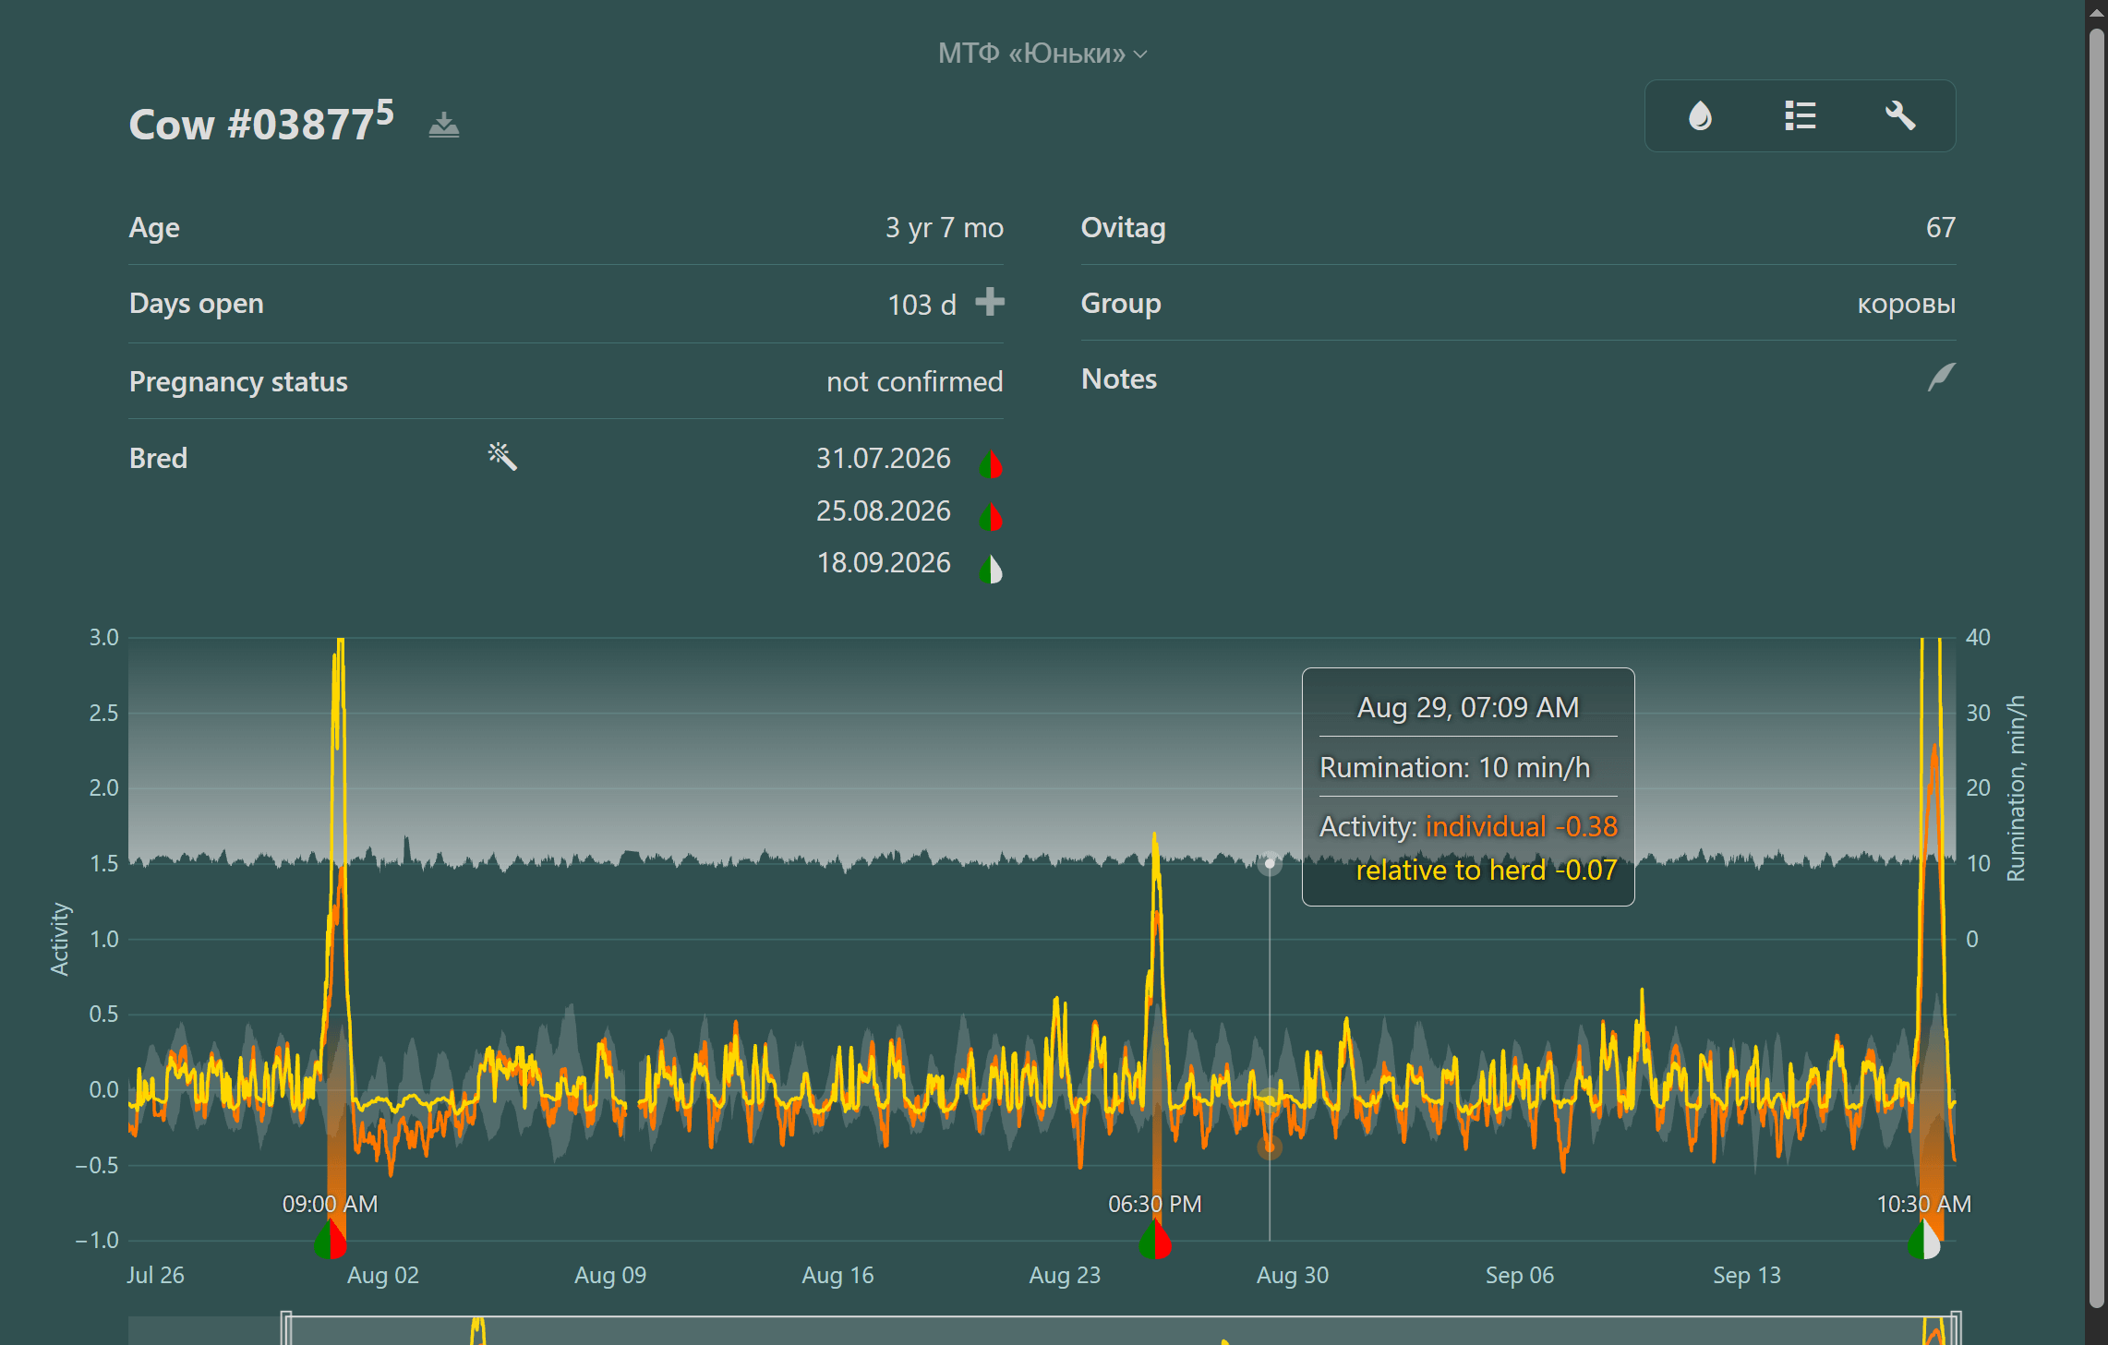Open the wrench settings icon
The image size is (2108, 1345).
[x=1900, y=116]
